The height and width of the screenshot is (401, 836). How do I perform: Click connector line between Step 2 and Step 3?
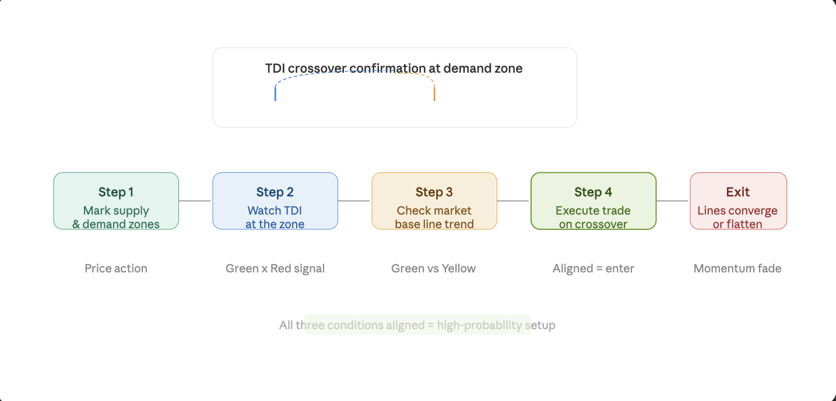pyautogui.click(x=354, y=201)
